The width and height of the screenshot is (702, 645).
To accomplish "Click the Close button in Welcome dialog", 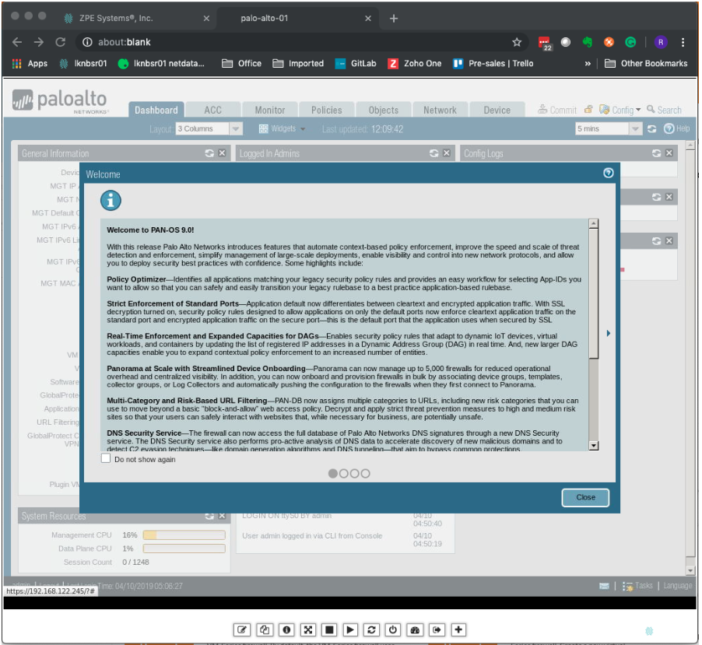I will tap(585, 497).
